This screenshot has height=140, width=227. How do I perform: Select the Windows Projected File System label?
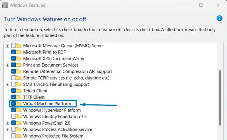point(53,136)
